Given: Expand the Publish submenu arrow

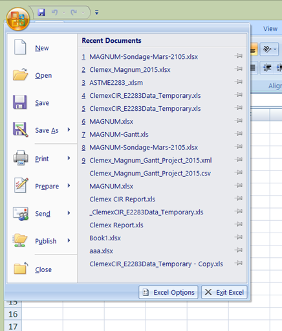Looking at the screenshot, I should pos(69,240).
